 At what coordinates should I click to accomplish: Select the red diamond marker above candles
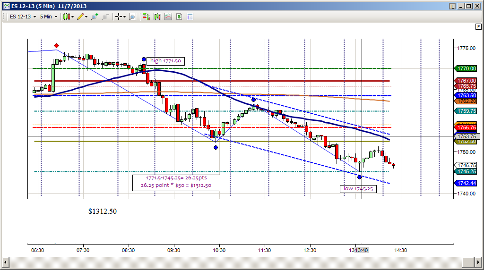coord(57,46)
